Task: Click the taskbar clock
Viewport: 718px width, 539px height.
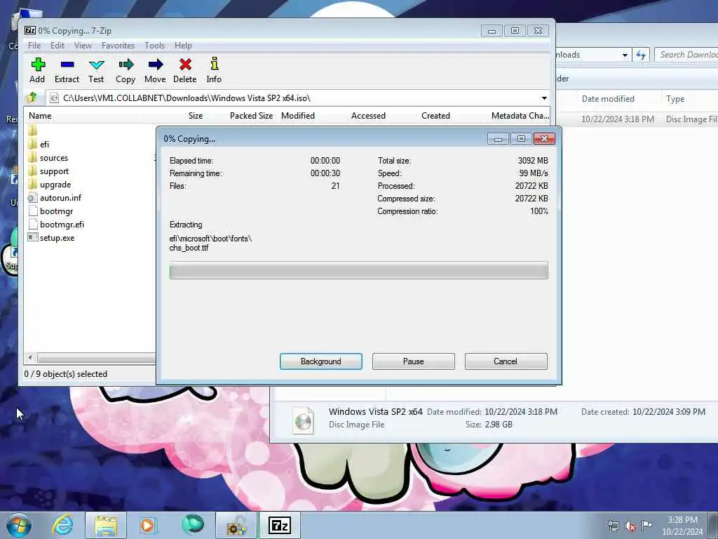Action: pos(682,526)
